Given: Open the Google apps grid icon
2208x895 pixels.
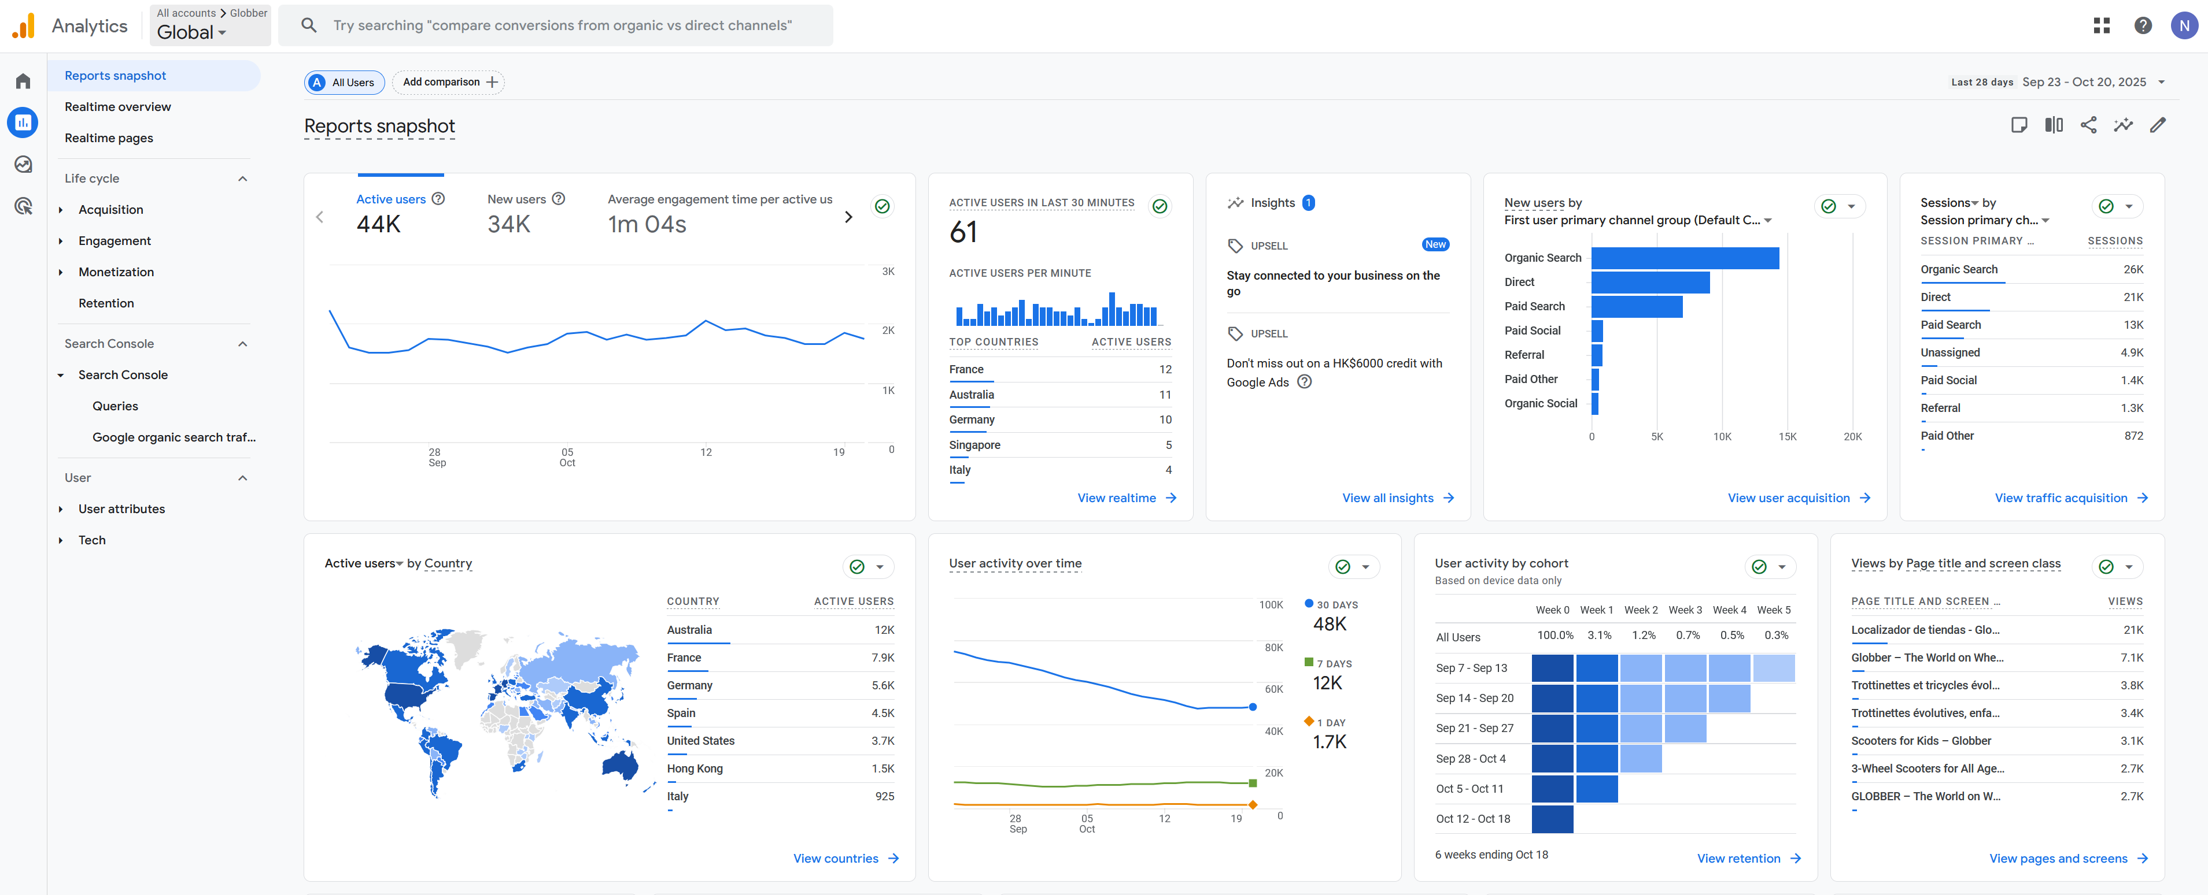Looking at the screenshot, I should pos(2101,25).
